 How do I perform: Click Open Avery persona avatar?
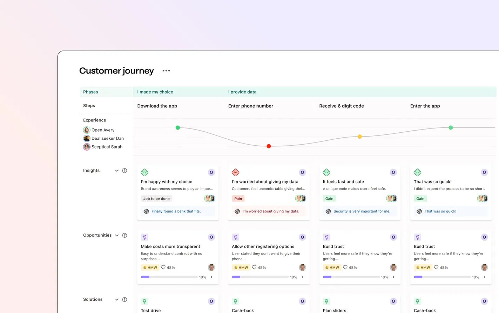pos(87,130)
